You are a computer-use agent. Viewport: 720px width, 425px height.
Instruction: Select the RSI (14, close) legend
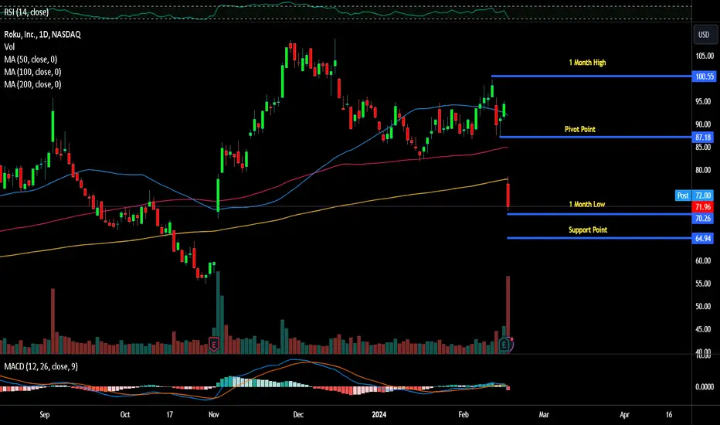tap(26, 12)
